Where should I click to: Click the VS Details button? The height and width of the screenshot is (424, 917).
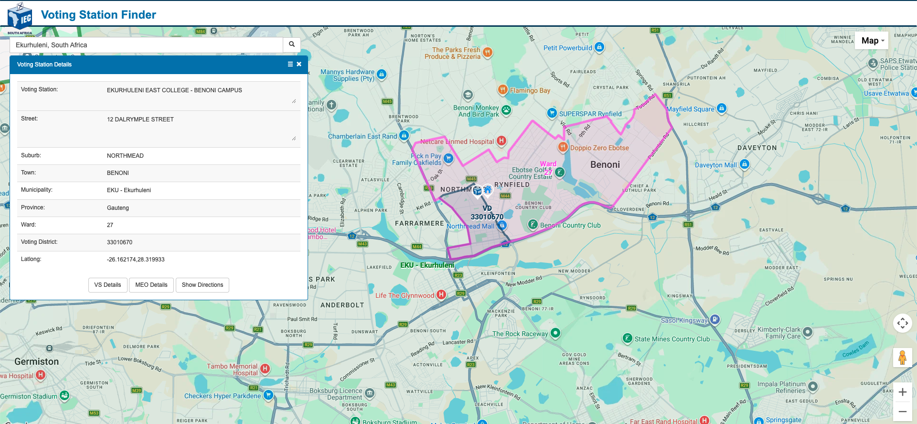[x=107, y=285]
